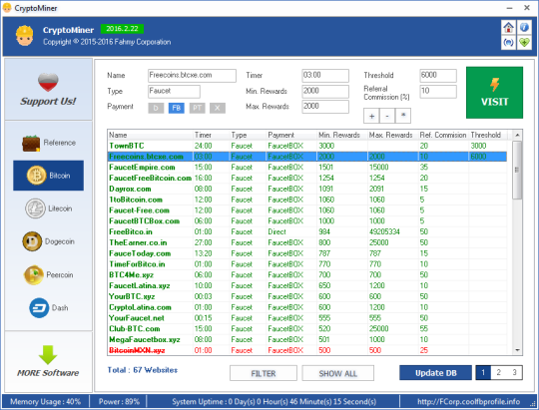This screenshot has height=410, width=539.
Task: Select the Litecoin coin category
Action: [49, 208]
